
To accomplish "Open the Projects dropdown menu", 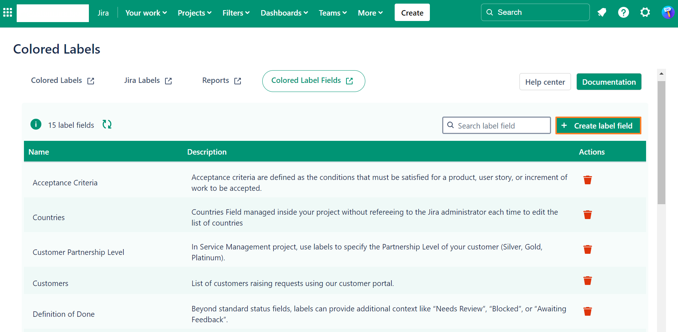I will click(x=194, y=13).
